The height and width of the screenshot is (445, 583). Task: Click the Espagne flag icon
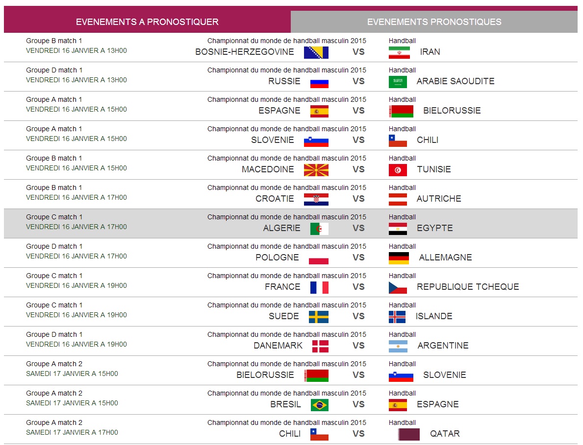[319, 111]
